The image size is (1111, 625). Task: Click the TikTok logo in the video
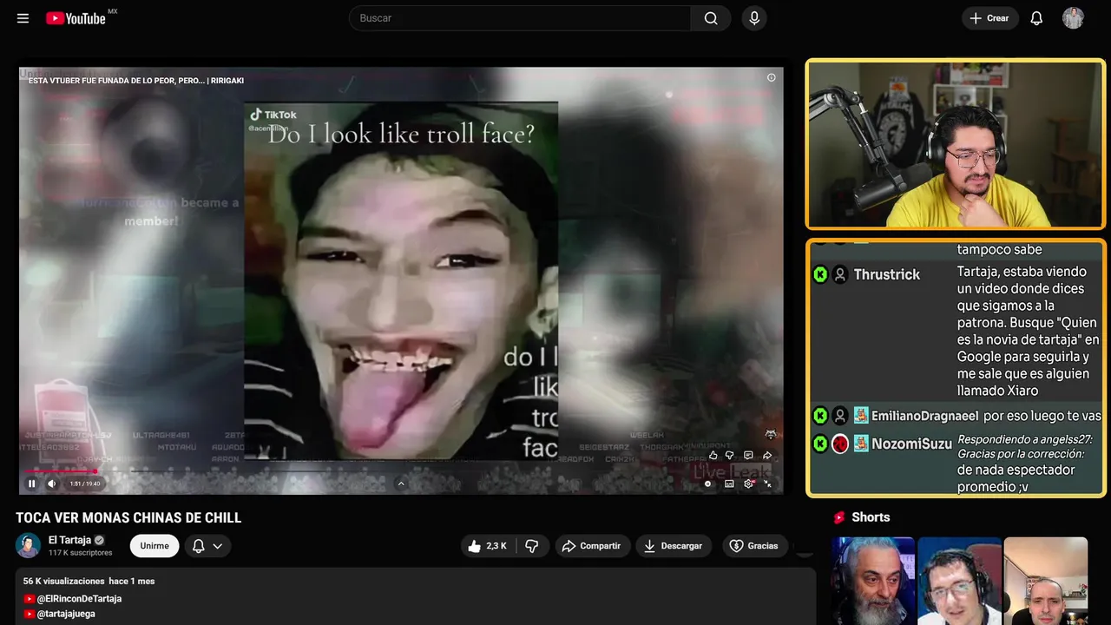pos(273,115)
